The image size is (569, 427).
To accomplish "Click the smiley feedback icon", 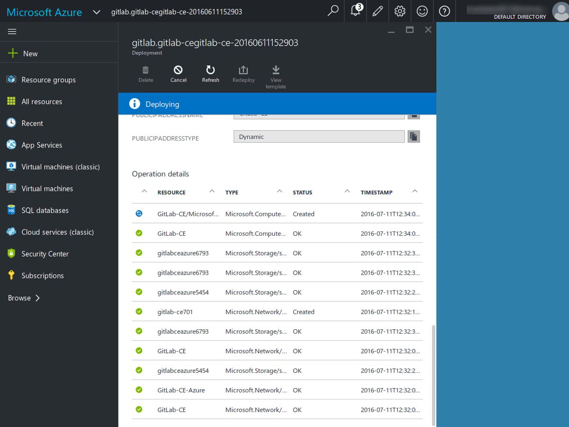I will [422, 11].
